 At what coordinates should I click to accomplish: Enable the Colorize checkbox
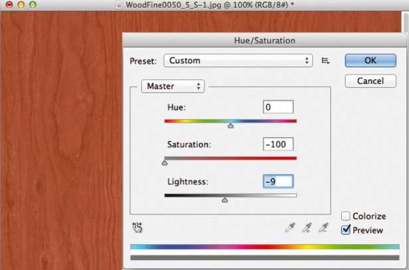click(346, 216)
